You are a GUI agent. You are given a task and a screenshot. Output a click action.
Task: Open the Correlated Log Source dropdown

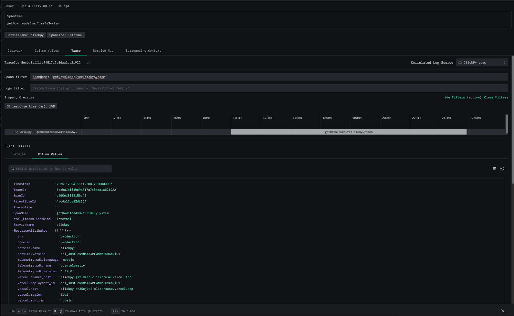pos(482,62)
